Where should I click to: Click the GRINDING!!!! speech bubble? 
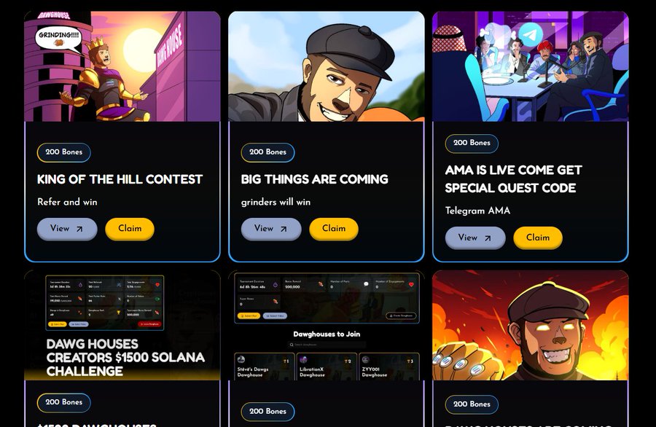coord(59,39)
